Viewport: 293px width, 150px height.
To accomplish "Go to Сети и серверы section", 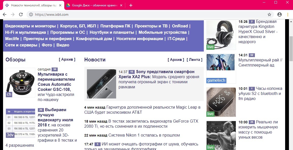I will (21, 45).
